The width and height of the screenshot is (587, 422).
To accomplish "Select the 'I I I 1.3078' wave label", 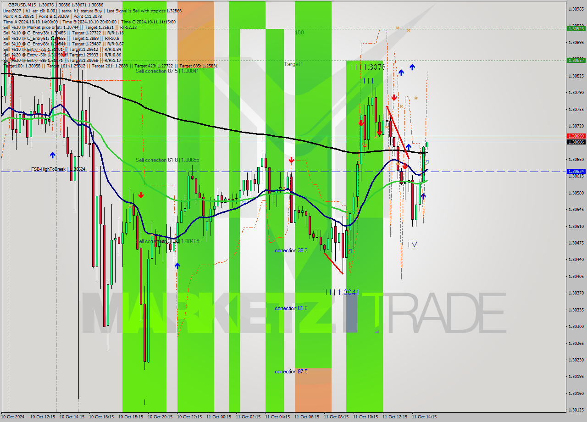I will pos(368,67).
